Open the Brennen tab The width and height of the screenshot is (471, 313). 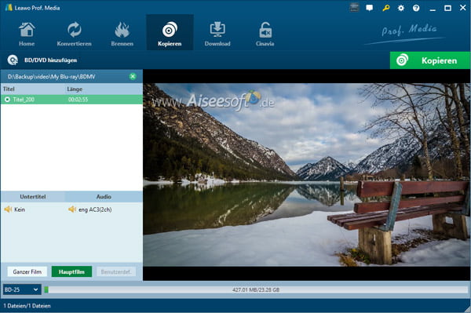coord(122,34)
